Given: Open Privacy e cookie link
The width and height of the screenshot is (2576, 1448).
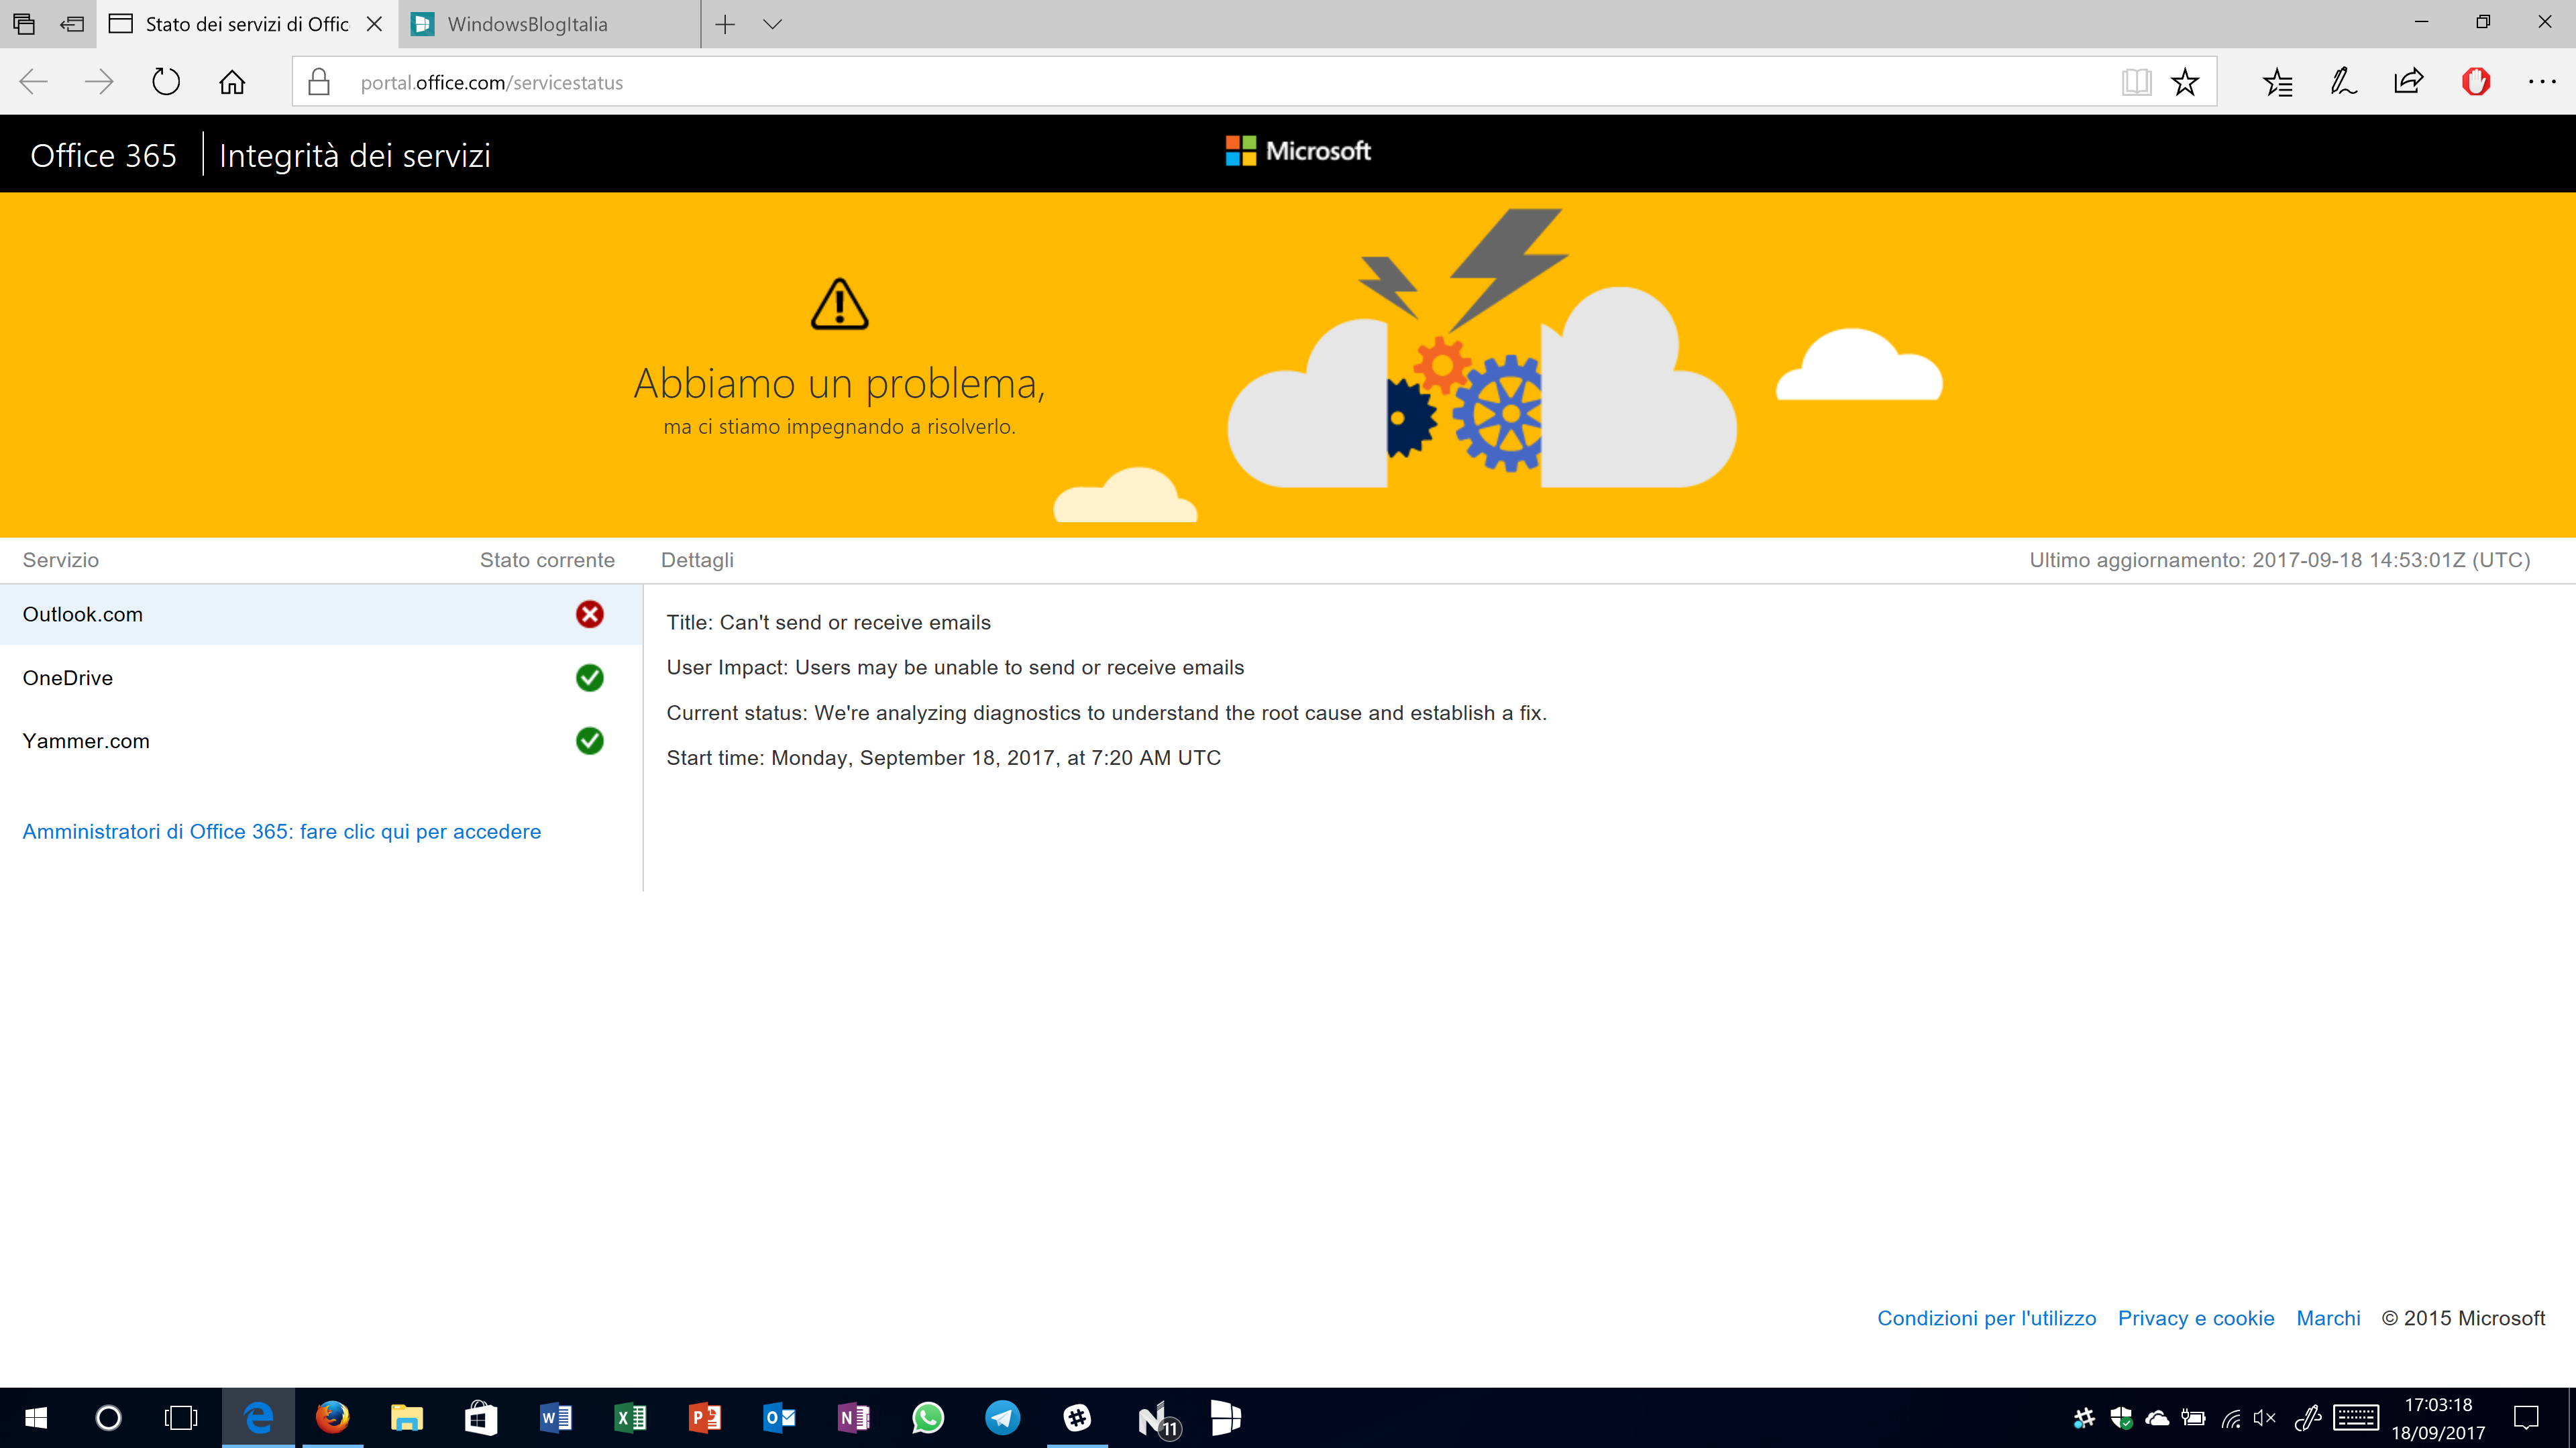Looking at the screenshot, I should point(2196,1318).
